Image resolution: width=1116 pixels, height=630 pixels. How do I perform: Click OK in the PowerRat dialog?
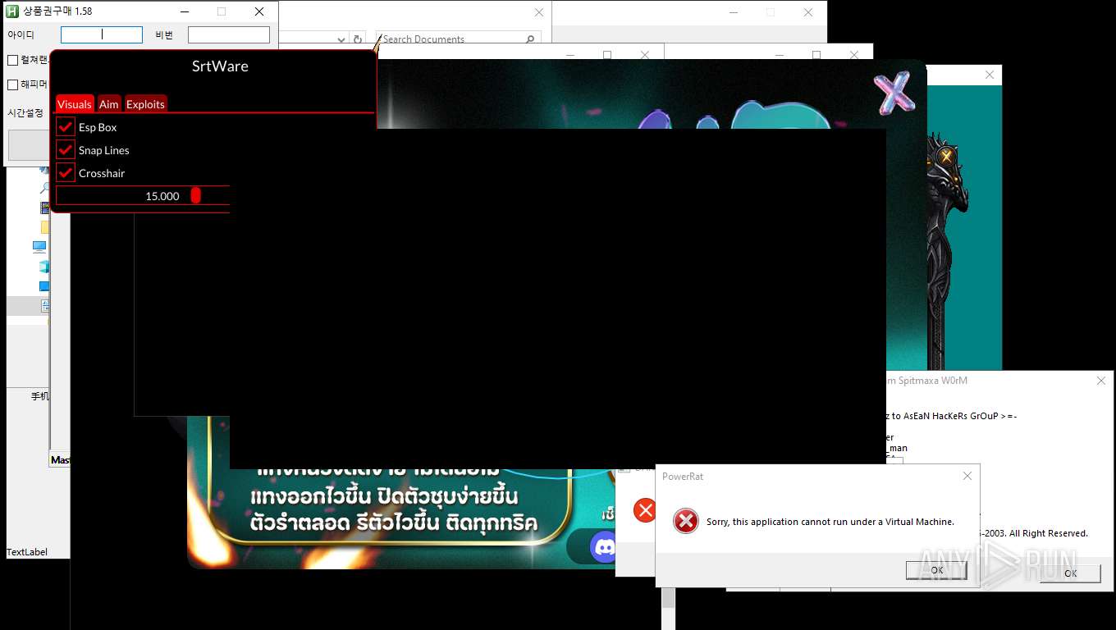pyautogui.click(x=936, y=570)
